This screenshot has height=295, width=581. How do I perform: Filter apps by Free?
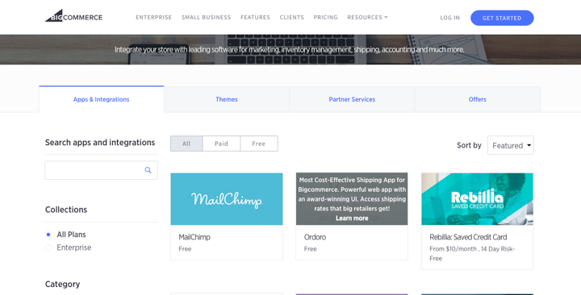click(x=259, y=143)
